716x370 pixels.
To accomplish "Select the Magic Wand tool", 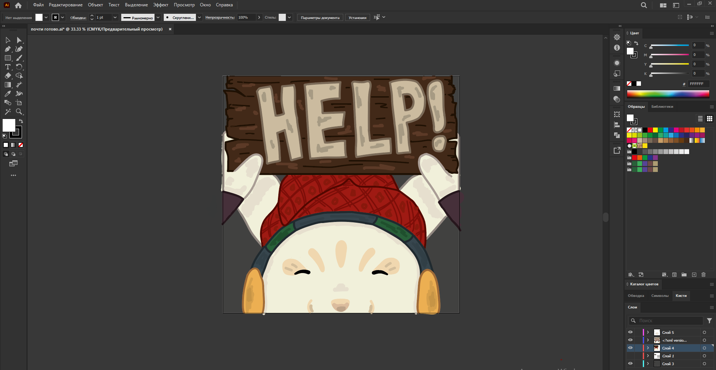I will [x=7, y=112].
